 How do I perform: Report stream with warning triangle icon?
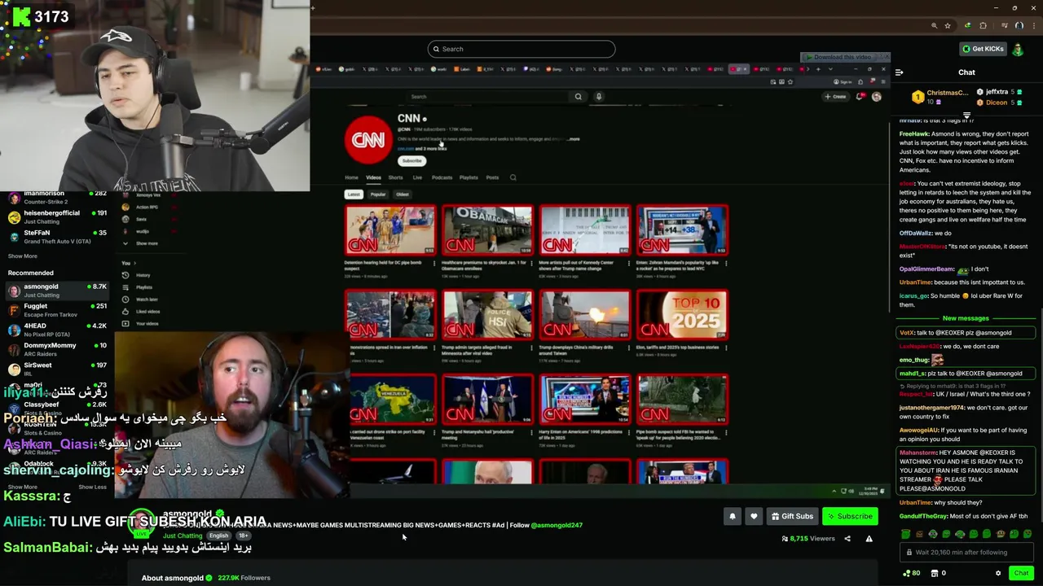click(869, 538)
